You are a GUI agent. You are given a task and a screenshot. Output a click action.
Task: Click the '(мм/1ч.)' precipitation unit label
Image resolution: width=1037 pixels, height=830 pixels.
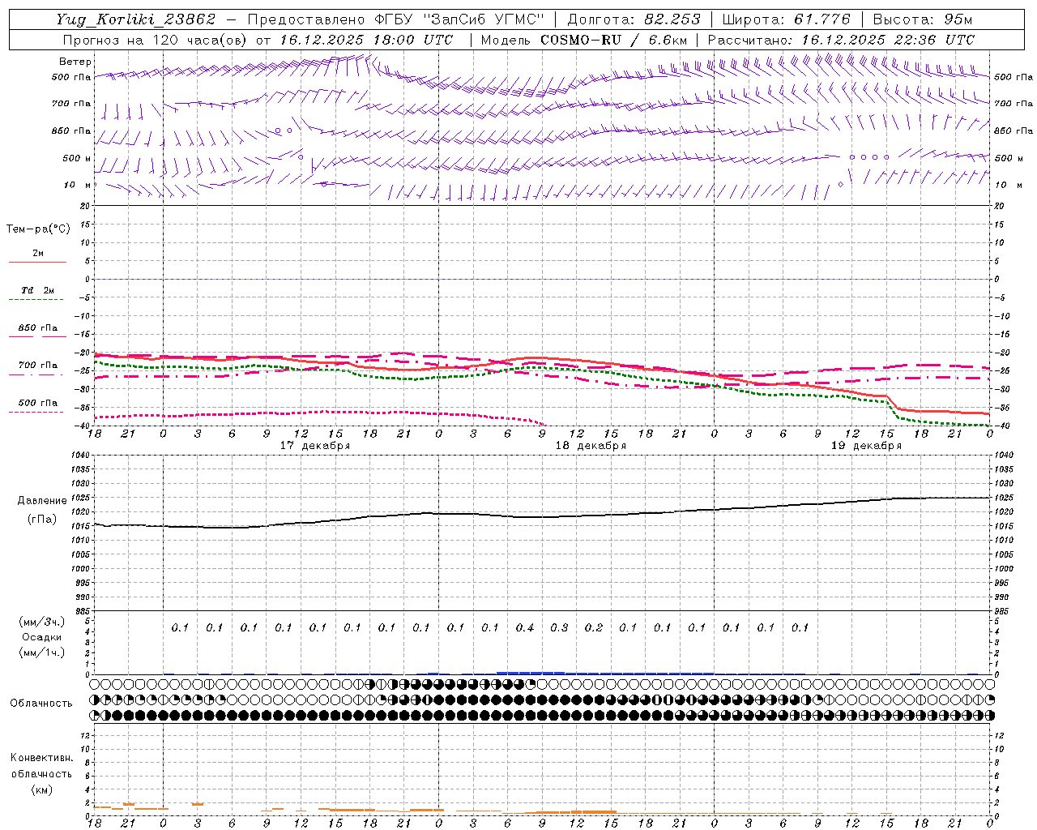click(x=42, y=652)
